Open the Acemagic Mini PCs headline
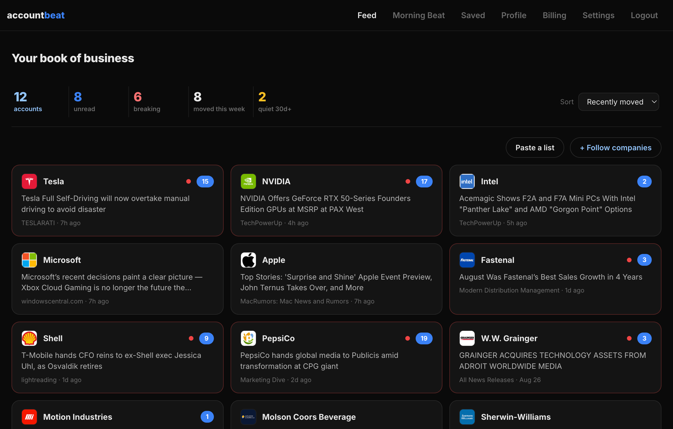Image resolution: width=673 pixels, height=429 pixels. (547, 204)
